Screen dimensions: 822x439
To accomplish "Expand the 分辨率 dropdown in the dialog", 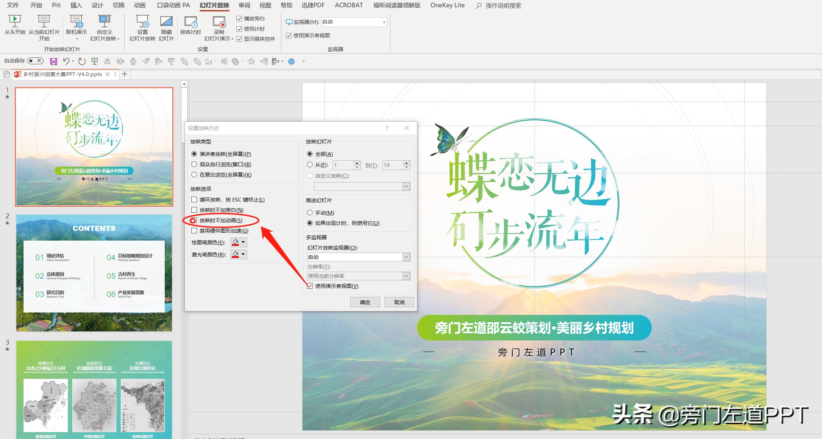I will 406,276.
